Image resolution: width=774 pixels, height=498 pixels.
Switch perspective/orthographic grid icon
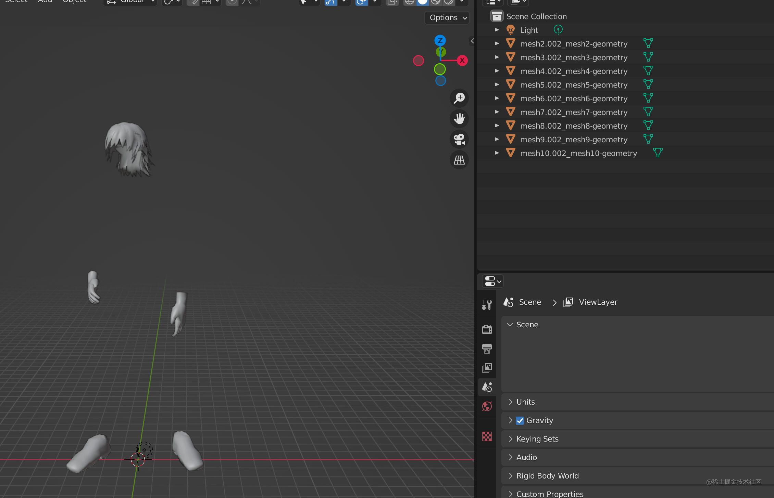coord(459,160)
